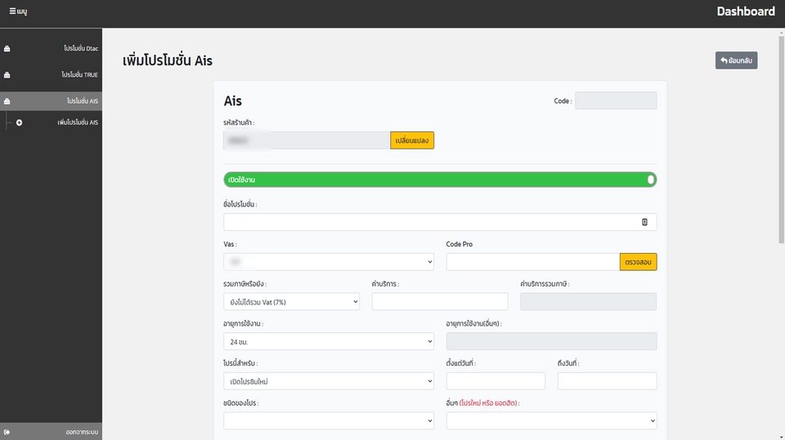The height and width of the screenshot is (440, 785).
Task: Focus the ถึงวันที่ date field
Action: [x=608, y=381]
